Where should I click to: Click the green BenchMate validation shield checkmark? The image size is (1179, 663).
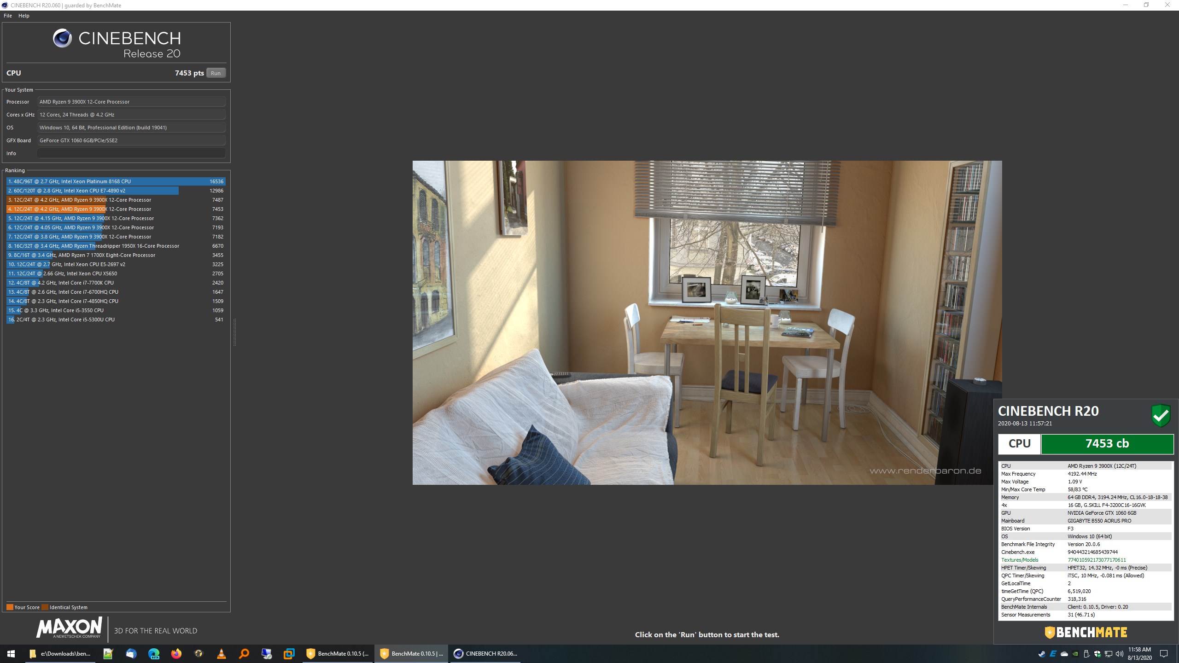point(1161,415)
